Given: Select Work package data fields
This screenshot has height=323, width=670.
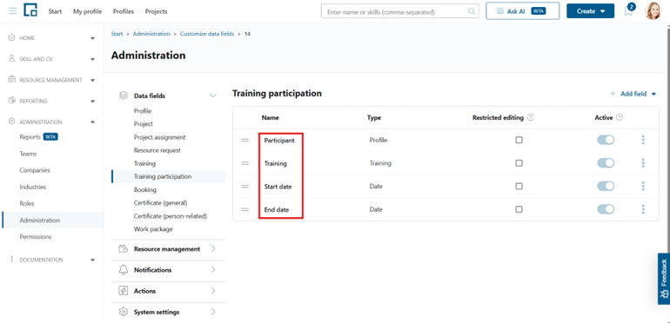Looking at the screenshot, I should 153,229.
